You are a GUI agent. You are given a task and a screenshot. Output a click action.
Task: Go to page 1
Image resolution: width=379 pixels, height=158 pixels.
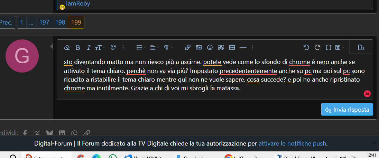(x=22, y=22)
